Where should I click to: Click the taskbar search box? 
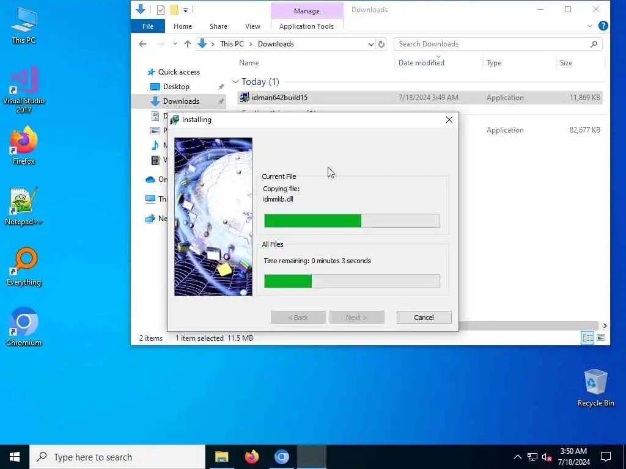(117, 457)
